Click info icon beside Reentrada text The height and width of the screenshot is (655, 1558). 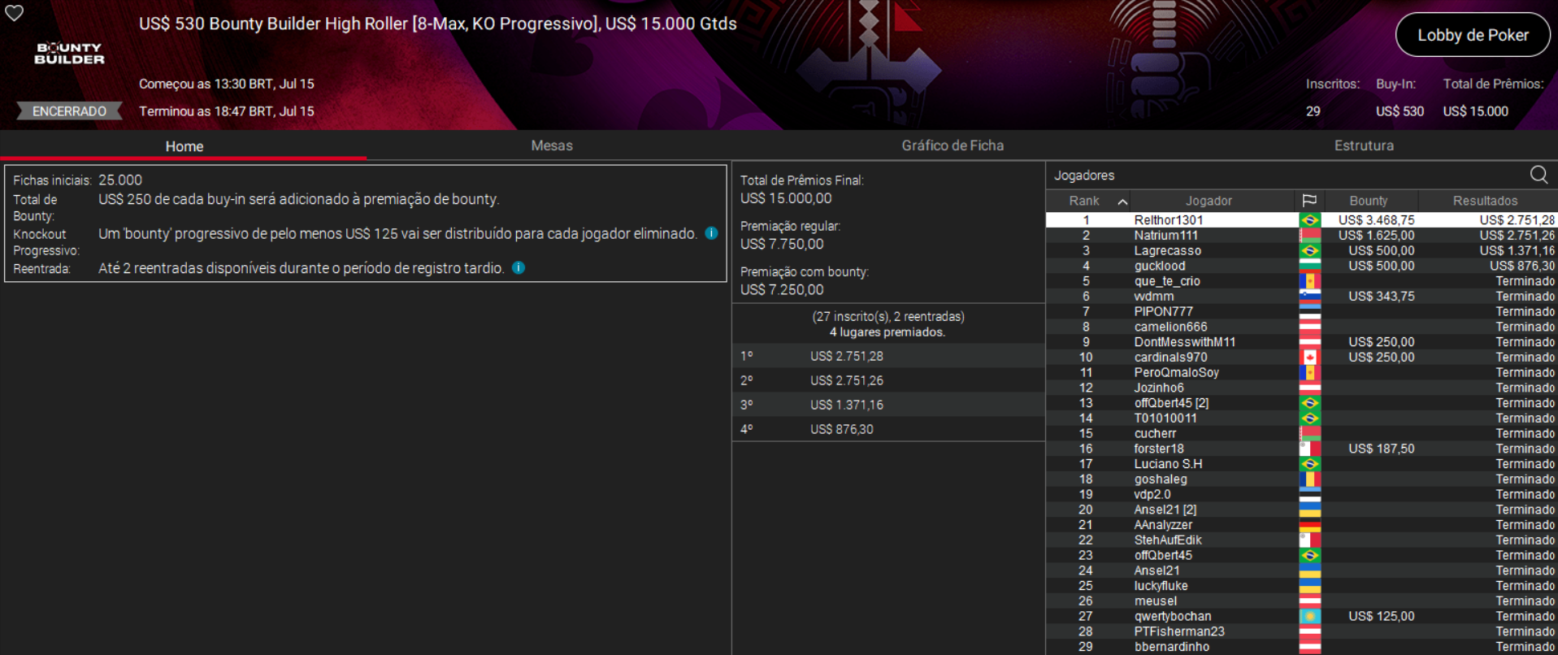coord(519,267)
